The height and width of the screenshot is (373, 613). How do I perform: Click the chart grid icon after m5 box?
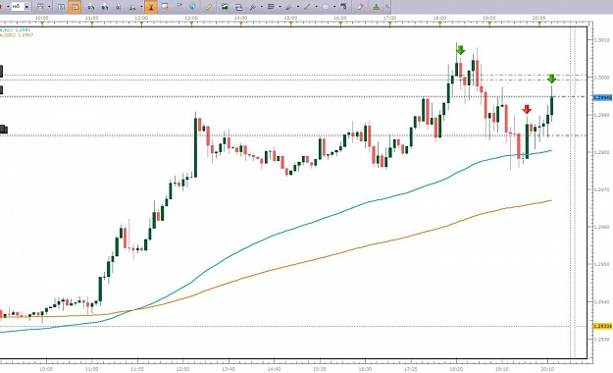40,7
